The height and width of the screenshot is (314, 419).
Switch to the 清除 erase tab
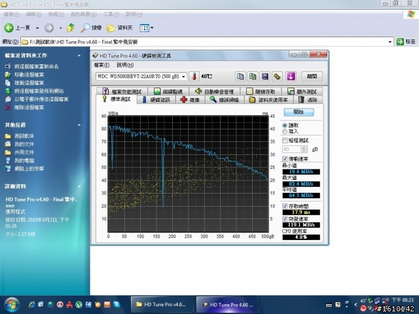tap(308, 100)
